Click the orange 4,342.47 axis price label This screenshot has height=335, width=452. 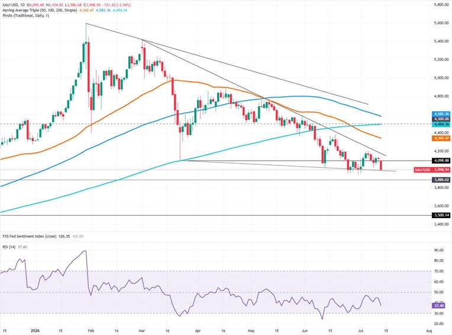pos(441,138)
